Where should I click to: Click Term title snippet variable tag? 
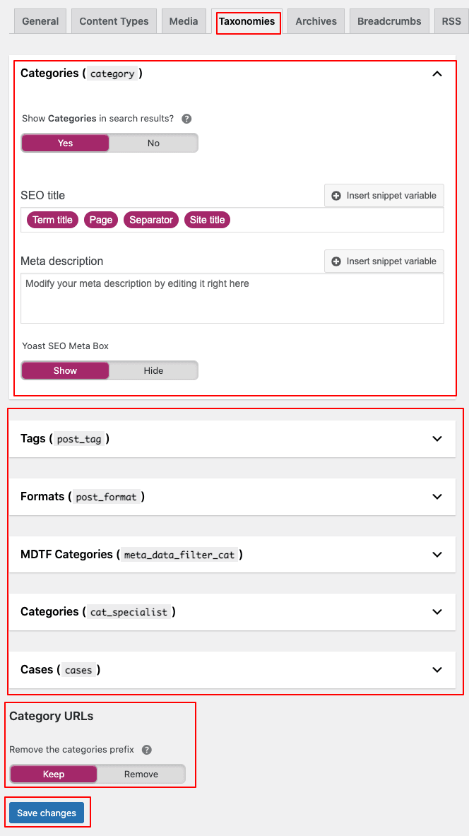[x=52, y=220]
